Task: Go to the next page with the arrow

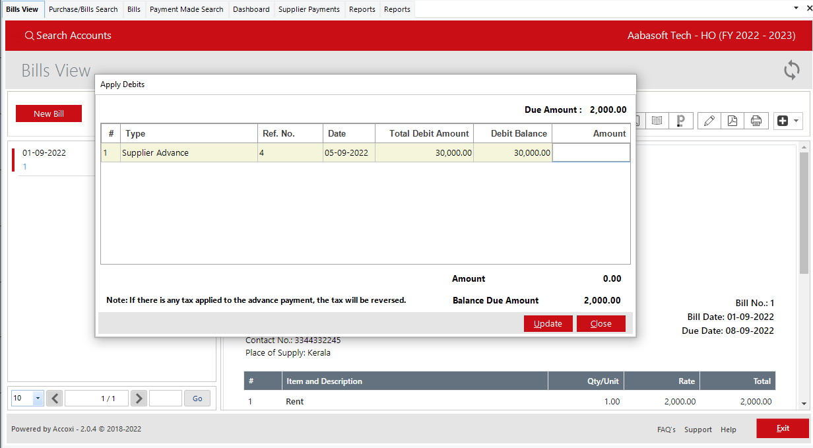Action: 139,398
